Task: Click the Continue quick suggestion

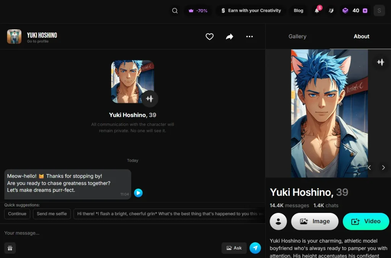Action: [17, 214]
